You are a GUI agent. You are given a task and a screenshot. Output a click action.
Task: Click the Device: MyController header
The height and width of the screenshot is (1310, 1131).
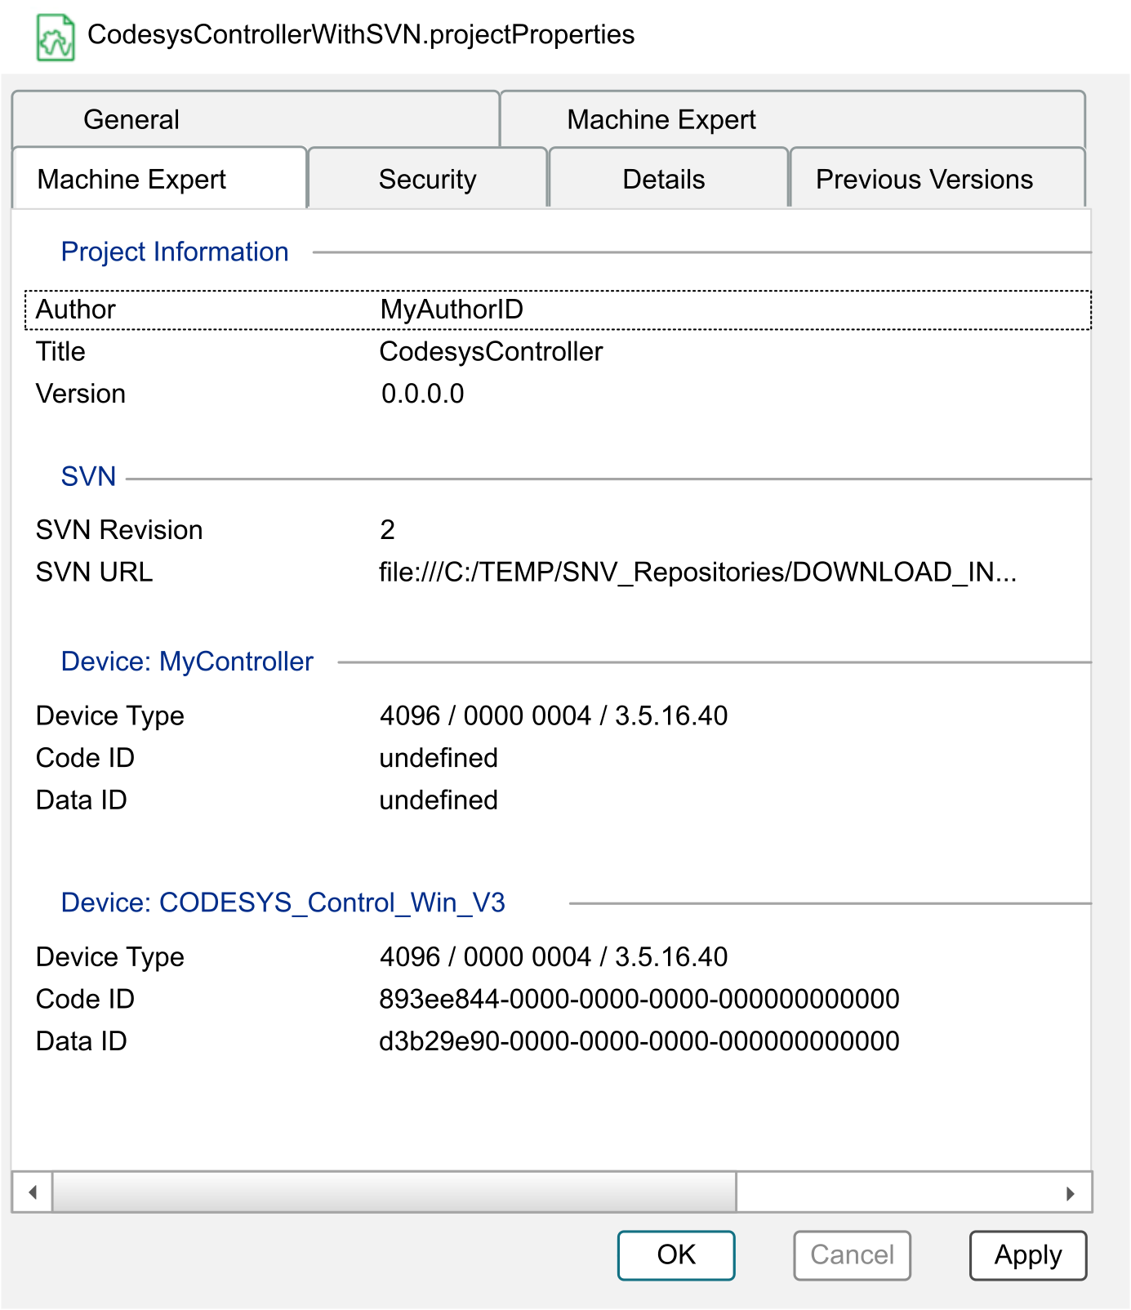(187, 662)
